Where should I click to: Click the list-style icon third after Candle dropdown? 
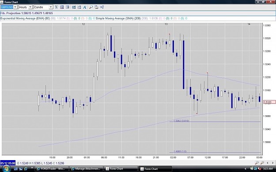(67, 7)
